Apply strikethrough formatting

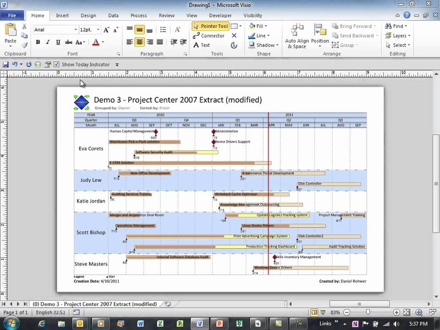pos(68,42)
